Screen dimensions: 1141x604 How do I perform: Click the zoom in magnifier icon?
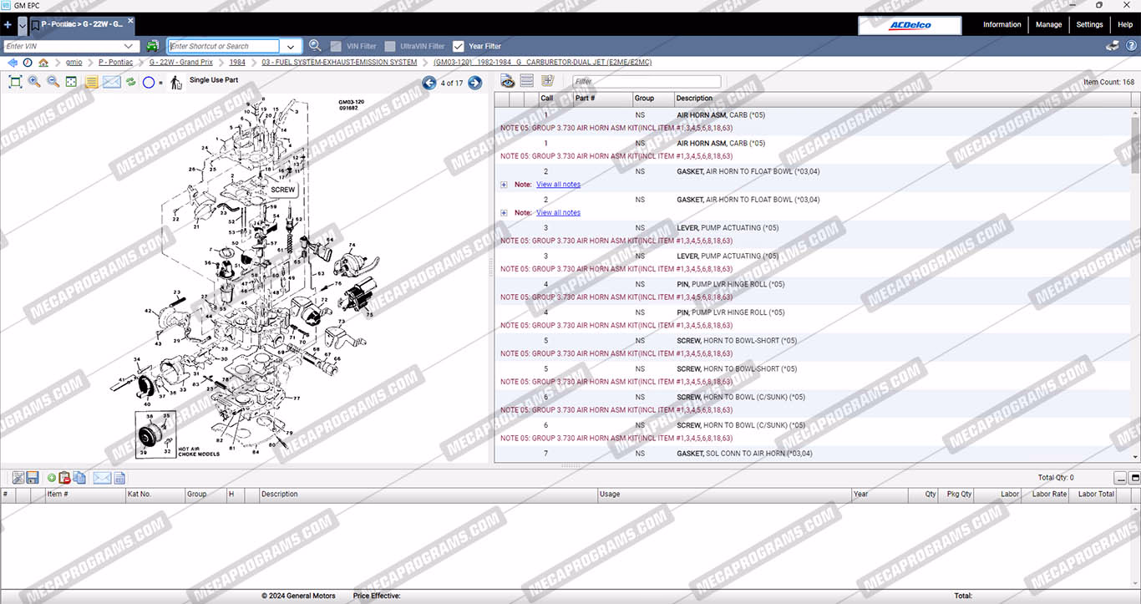pos(34,82)
